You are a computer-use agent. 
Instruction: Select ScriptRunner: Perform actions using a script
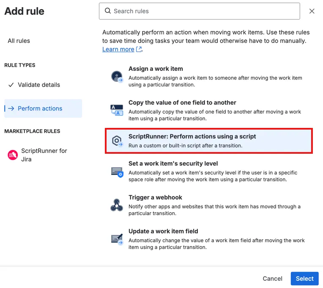209,141
